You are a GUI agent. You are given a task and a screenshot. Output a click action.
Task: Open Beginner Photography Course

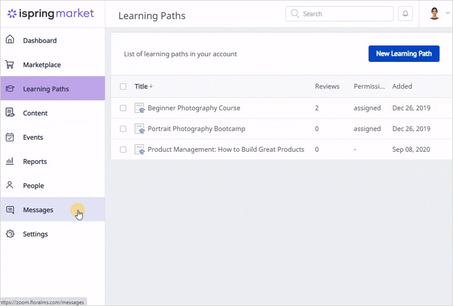(x=194, y=108)
